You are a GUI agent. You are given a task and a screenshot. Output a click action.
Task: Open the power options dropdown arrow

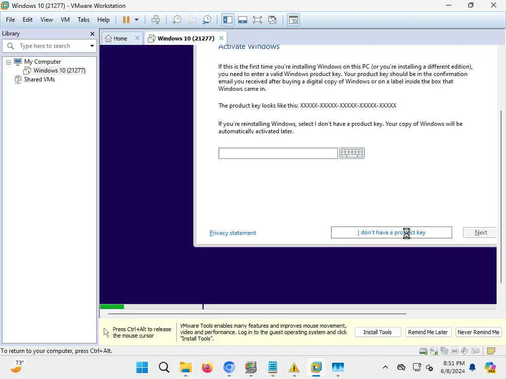(x=137, y=20)
